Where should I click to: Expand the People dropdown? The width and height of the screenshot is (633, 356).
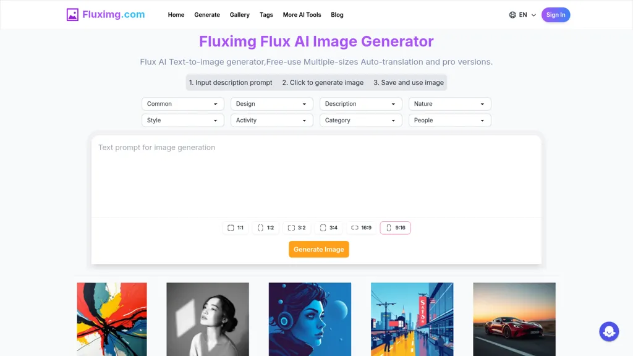pyautogui.click(x=450, y=121)
